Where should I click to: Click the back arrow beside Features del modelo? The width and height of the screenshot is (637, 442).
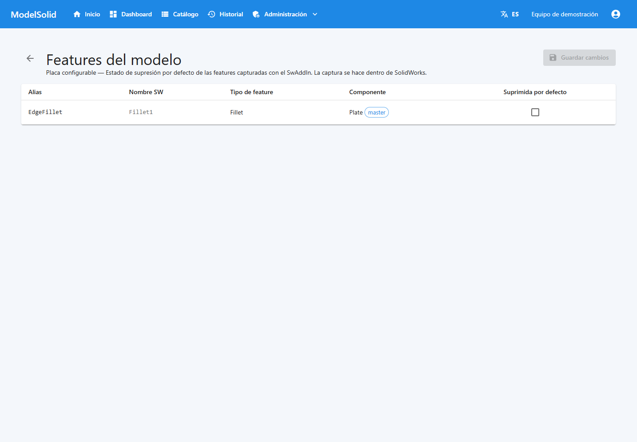click(30, 58)
